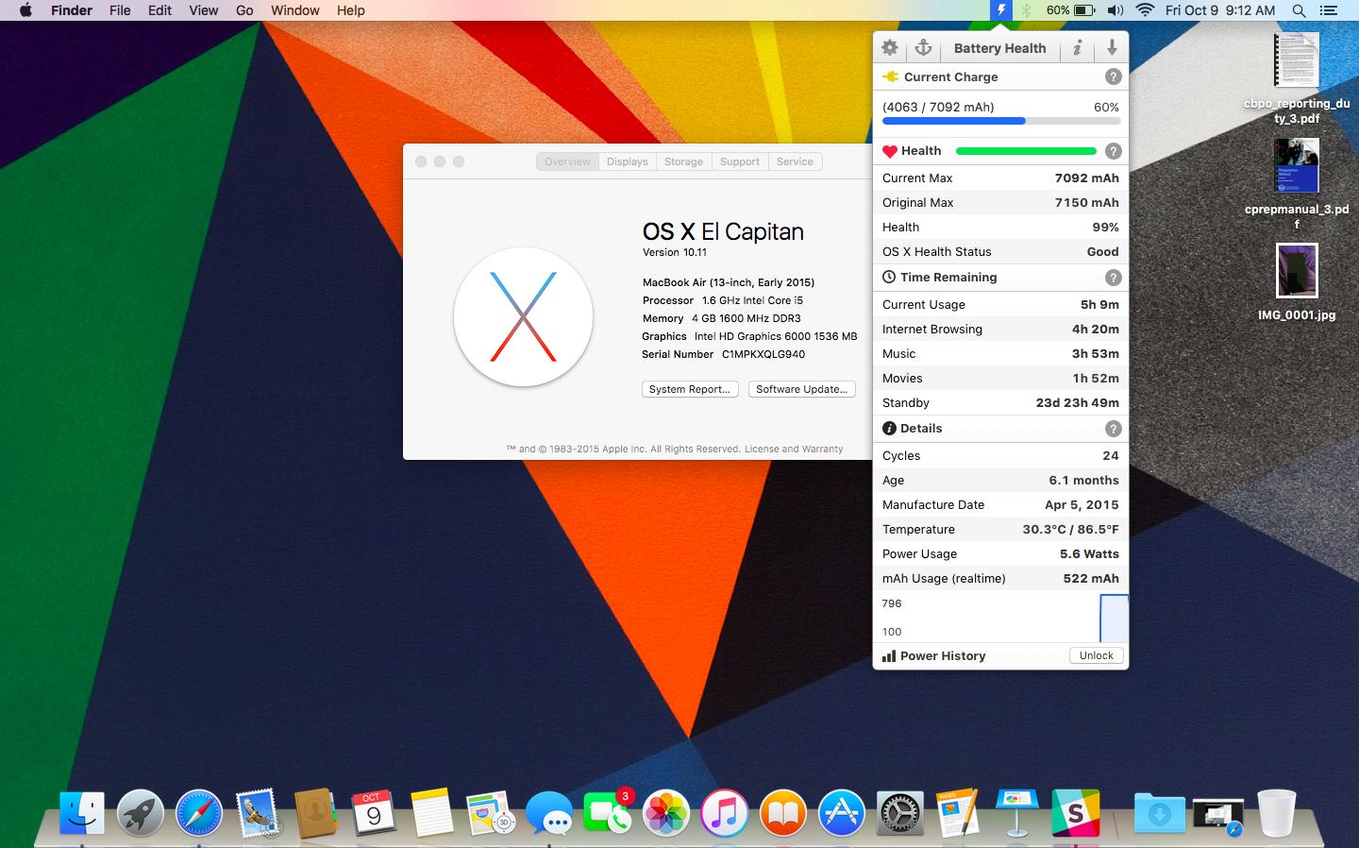Click the Software Update button
Screen dimensions: 1359x848
tap(801, 389)
